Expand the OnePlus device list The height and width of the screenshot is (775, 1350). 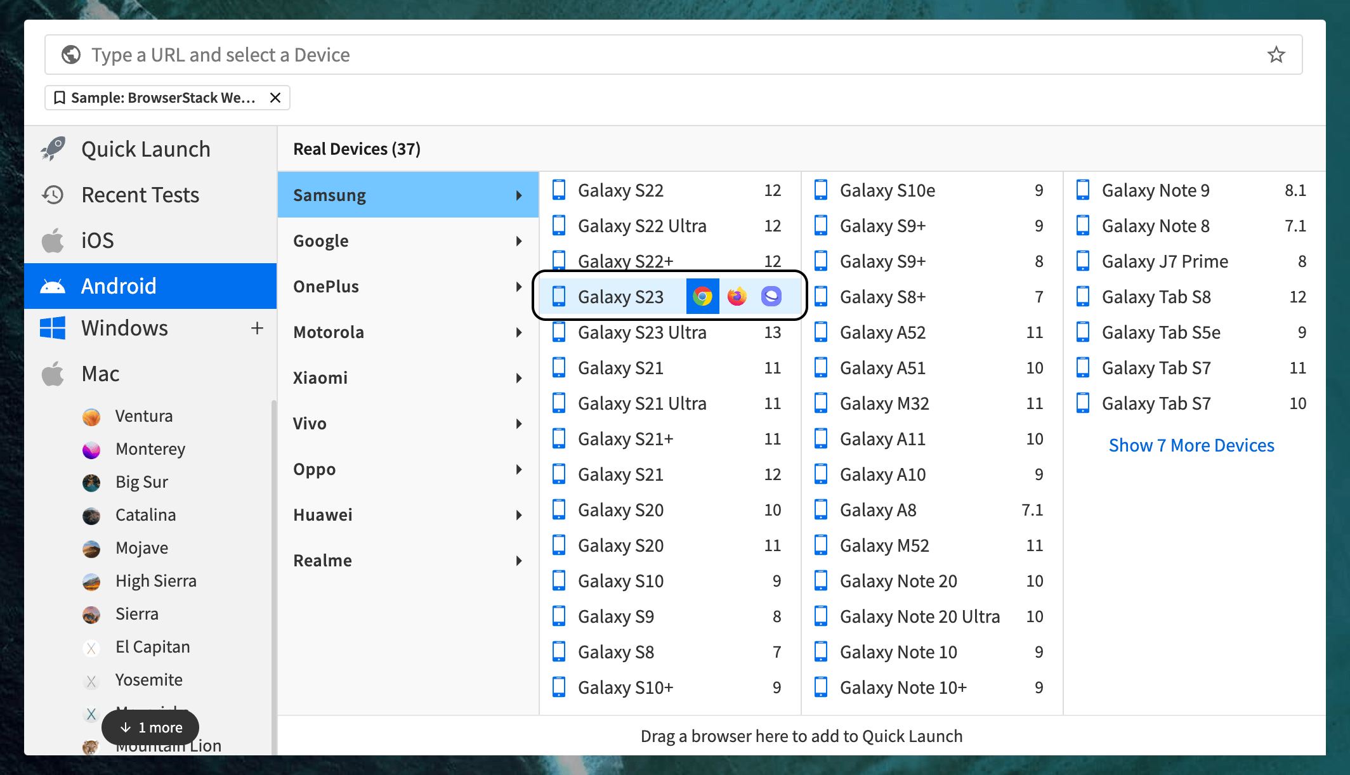520,286
